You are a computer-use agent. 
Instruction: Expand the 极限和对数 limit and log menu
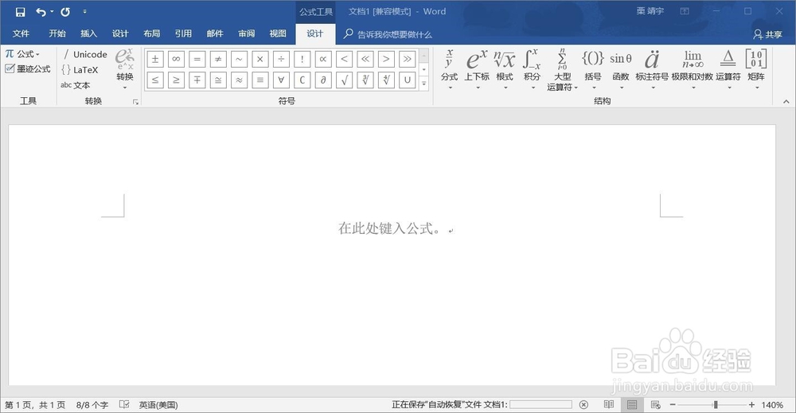pos(693,69)
